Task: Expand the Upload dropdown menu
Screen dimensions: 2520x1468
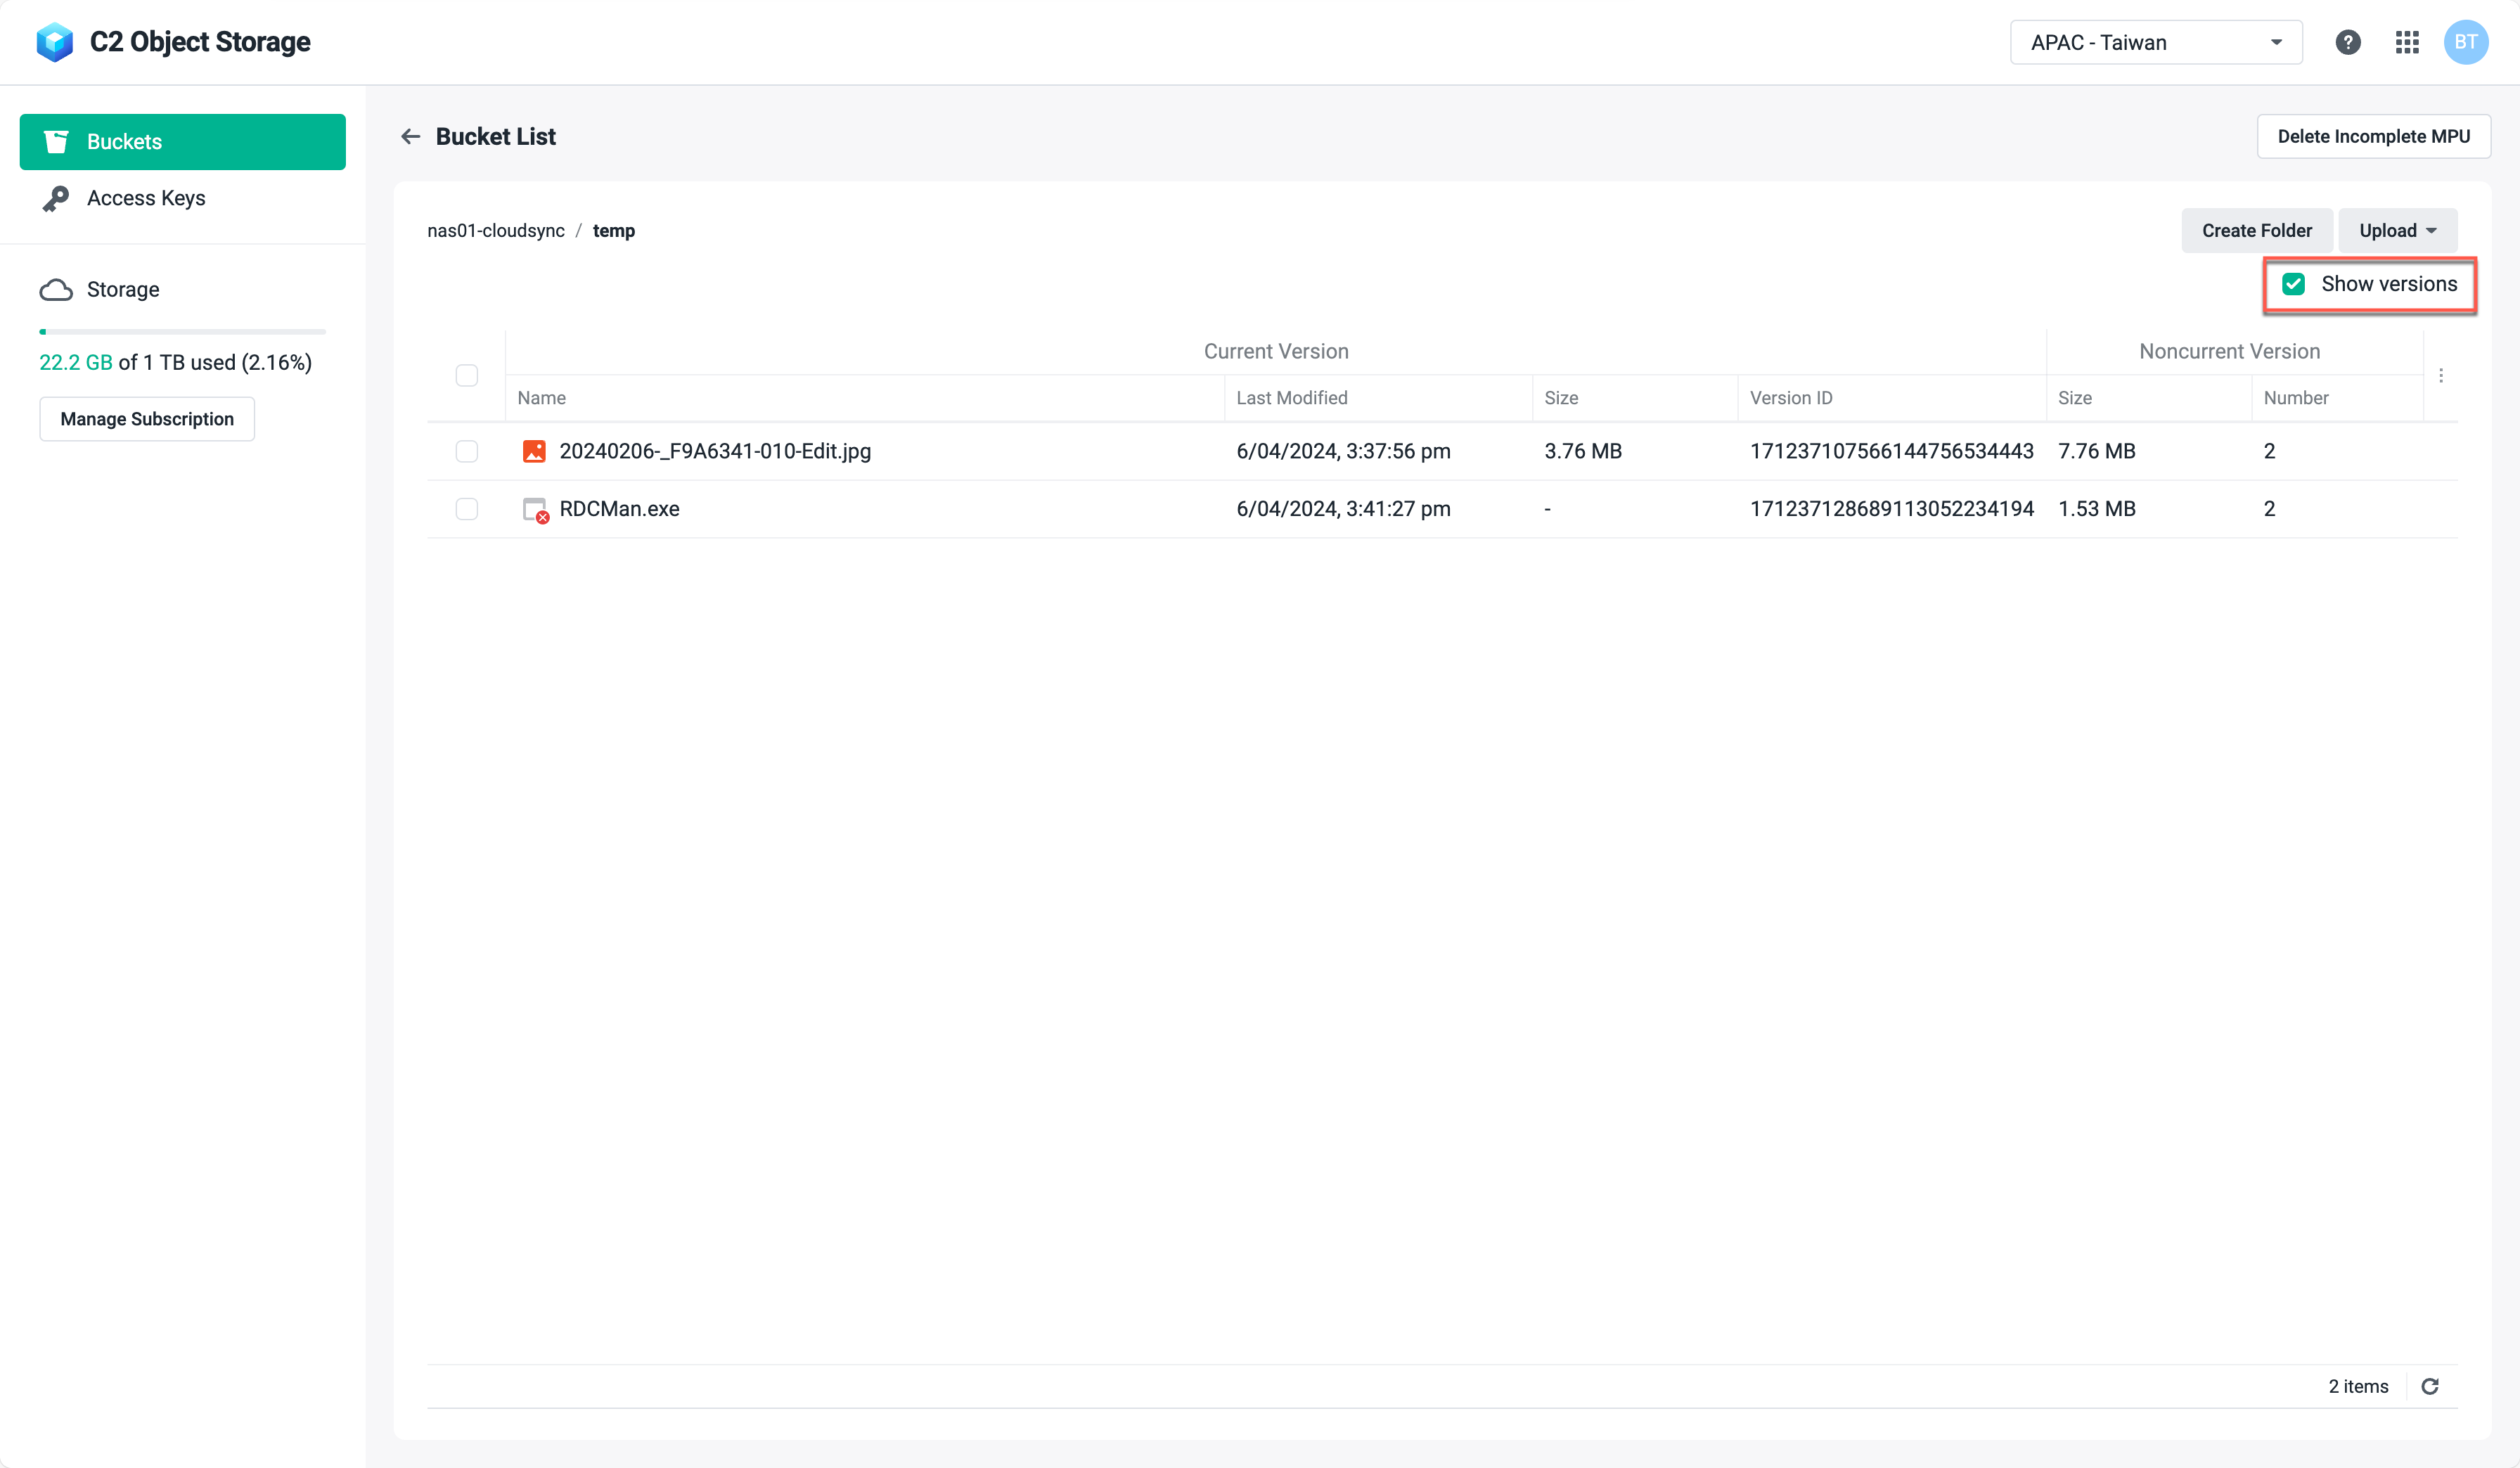Action: point(2397,230)
